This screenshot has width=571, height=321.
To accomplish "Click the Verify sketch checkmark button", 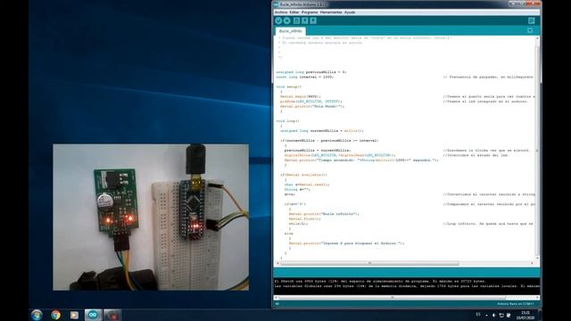I will (x=278, y=21).
